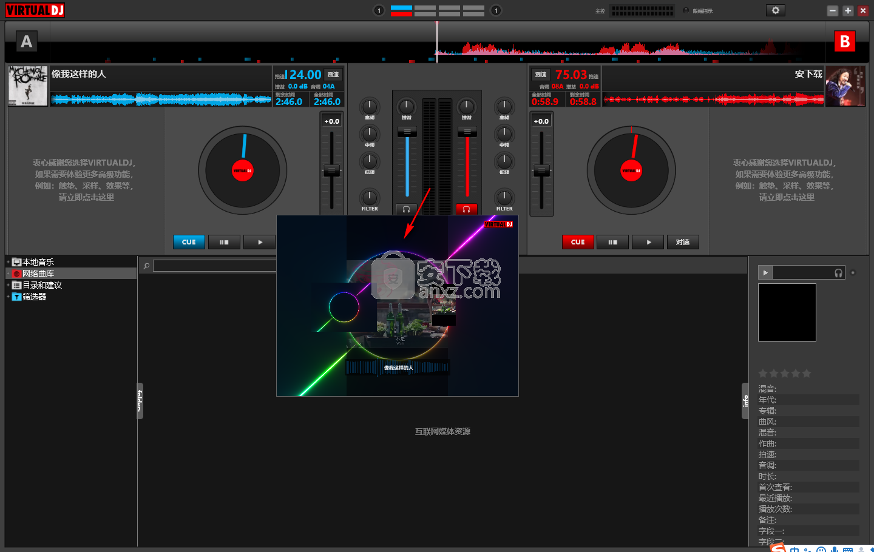Select the second gray layout segment
This screenshot has width=874, height=552.
(x=425, y=10)
